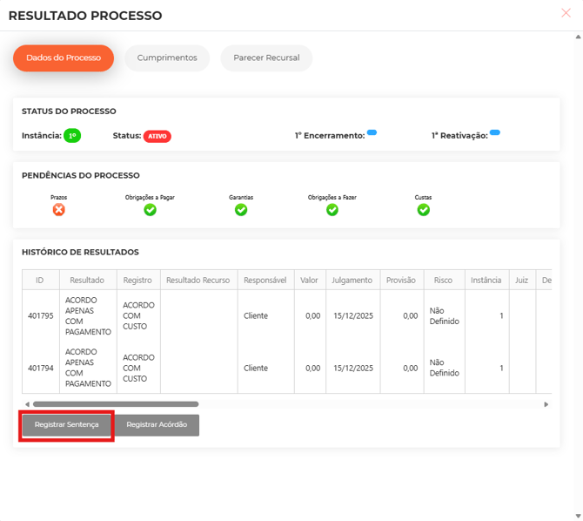Sort by the Julgamento column header
583x521 pixels.
[352, 281]
